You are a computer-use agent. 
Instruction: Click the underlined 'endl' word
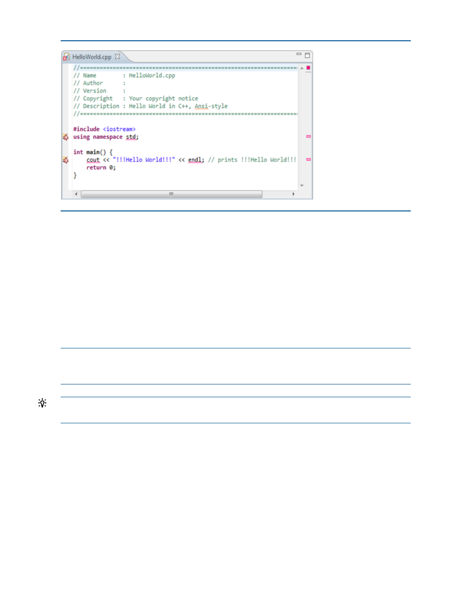(195, 160)
